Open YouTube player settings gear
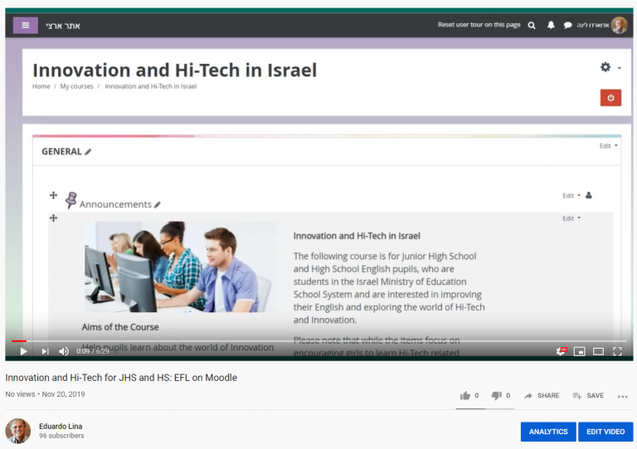The width and height of the screenshot is (637, 449). point(561,351)
